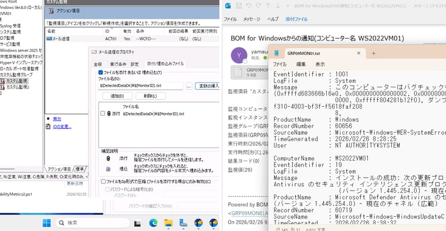Open Outlook quick access customize dropdown
This screenshot has width=446, height=231.
pos(288,6)
